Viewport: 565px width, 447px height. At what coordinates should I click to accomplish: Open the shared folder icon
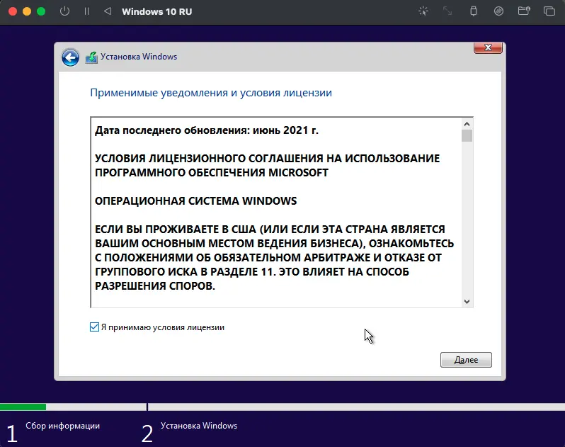click(x=524, y=11)
